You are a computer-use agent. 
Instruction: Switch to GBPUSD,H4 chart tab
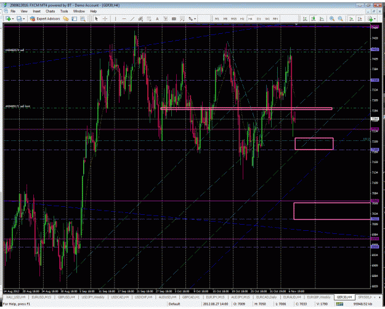(66, 297)
